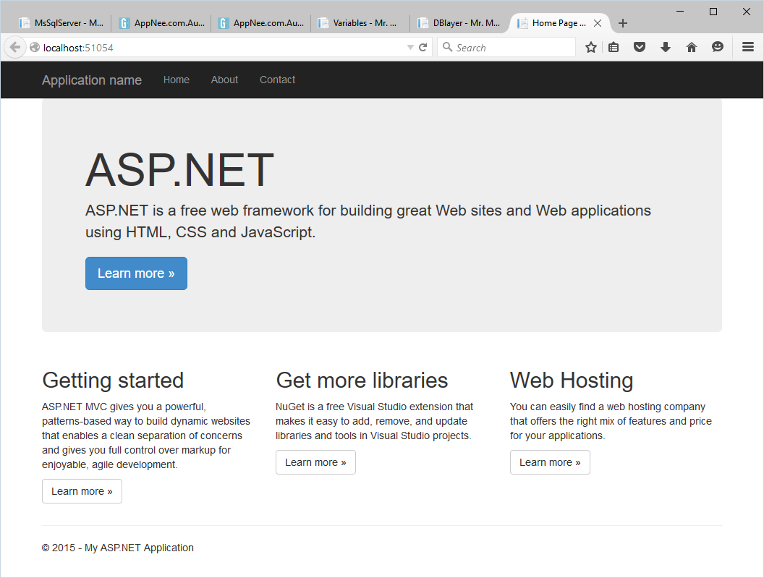Open the Downloads arrow icon
The width and height of the screenshot is (764, 578).
click(666, 47)
